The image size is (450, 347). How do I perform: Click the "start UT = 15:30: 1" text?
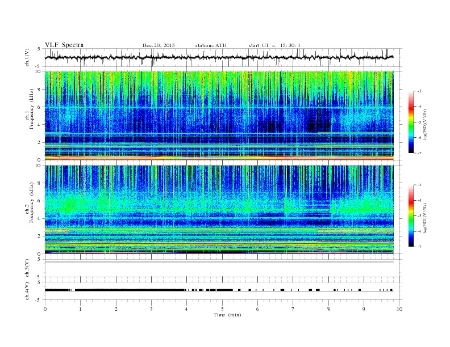(x=274, y=45)
